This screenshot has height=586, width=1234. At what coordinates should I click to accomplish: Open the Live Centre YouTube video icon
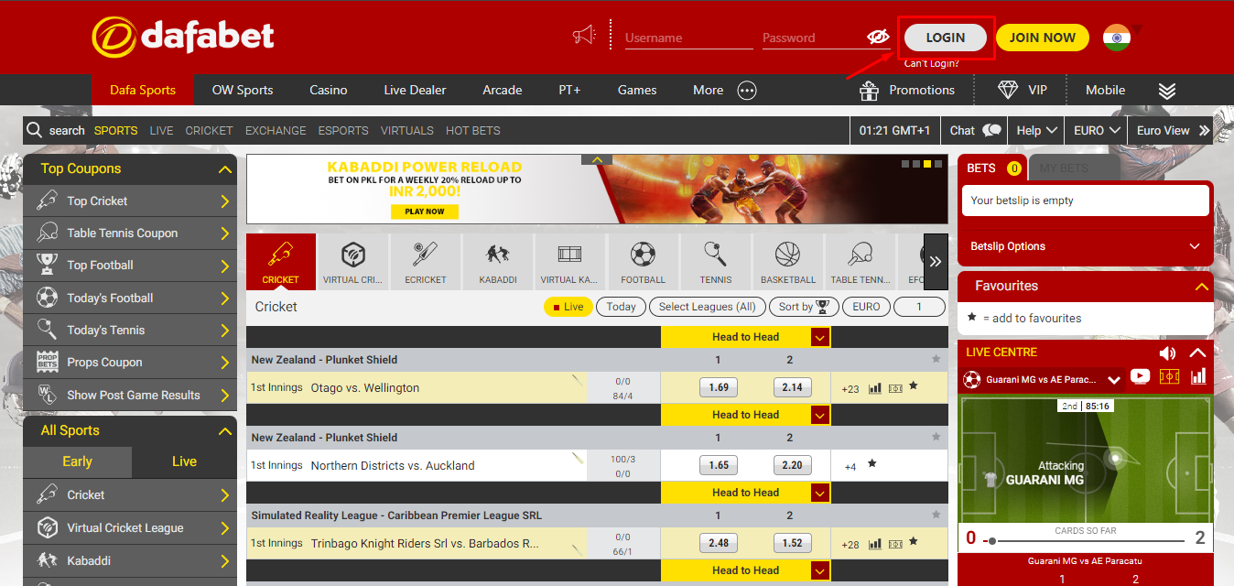(x=1140, y=377)
